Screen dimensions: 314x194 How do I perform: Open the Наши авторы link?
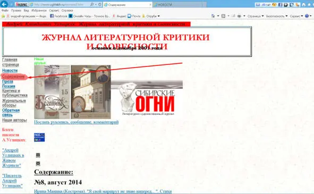click(14, 120)
